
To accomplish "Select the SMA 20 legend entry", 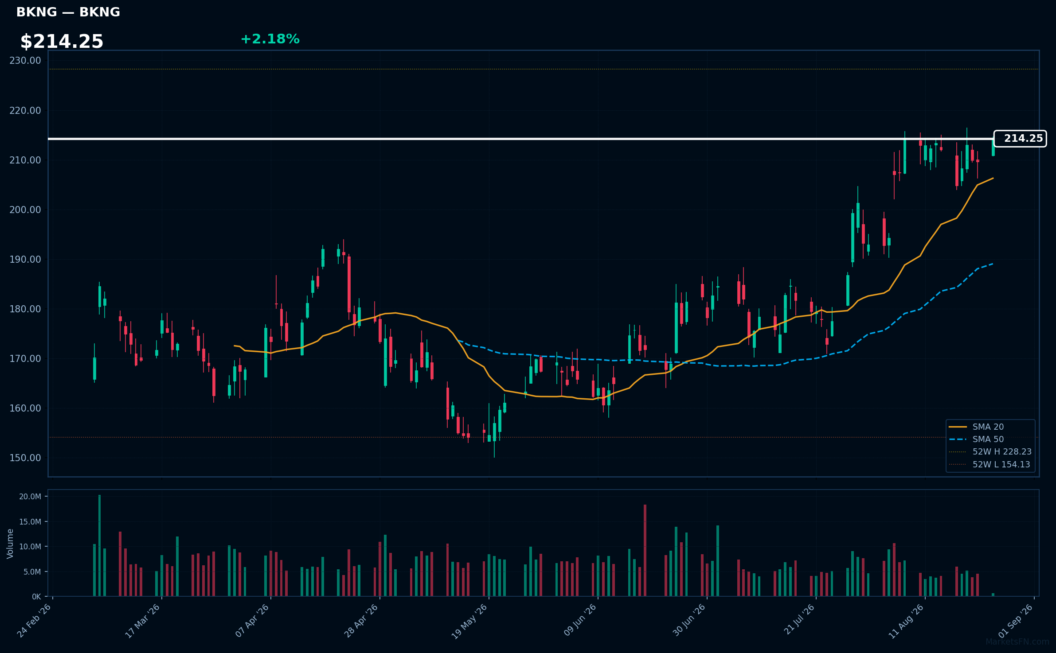I will [x=988, y=427].
